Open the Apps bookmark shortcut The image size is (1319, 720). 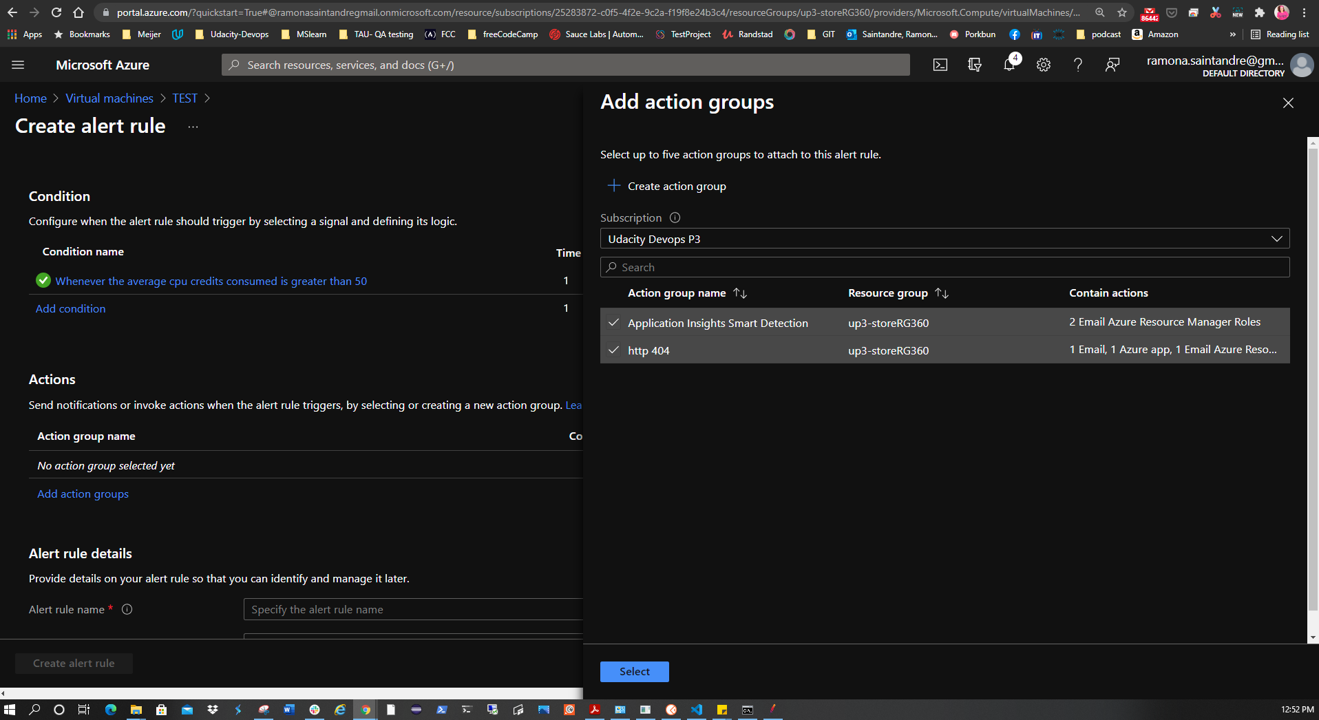pos(25,34)
